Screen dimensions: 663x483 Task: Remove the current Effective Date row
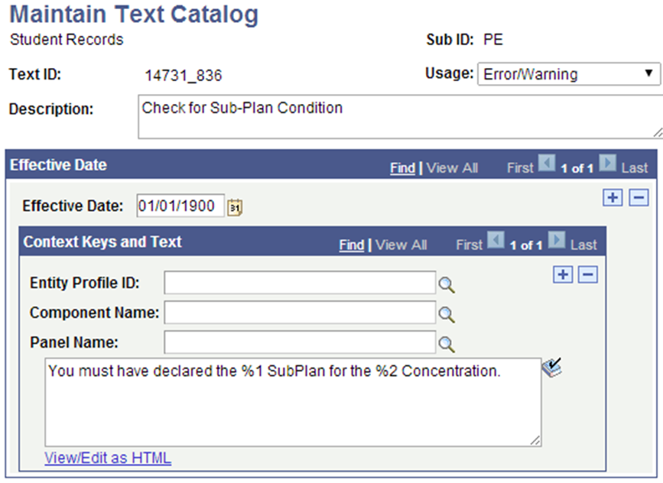point(638,197)
